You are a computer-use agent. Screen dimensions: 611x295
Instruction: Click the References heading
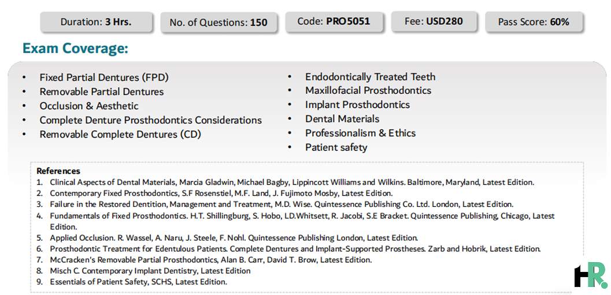58,171
